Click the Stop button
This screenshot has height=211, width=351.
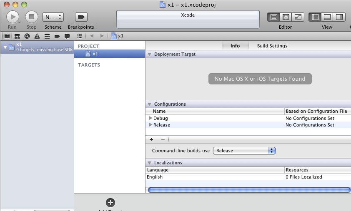pyautogui.click(x=32, y=17)
